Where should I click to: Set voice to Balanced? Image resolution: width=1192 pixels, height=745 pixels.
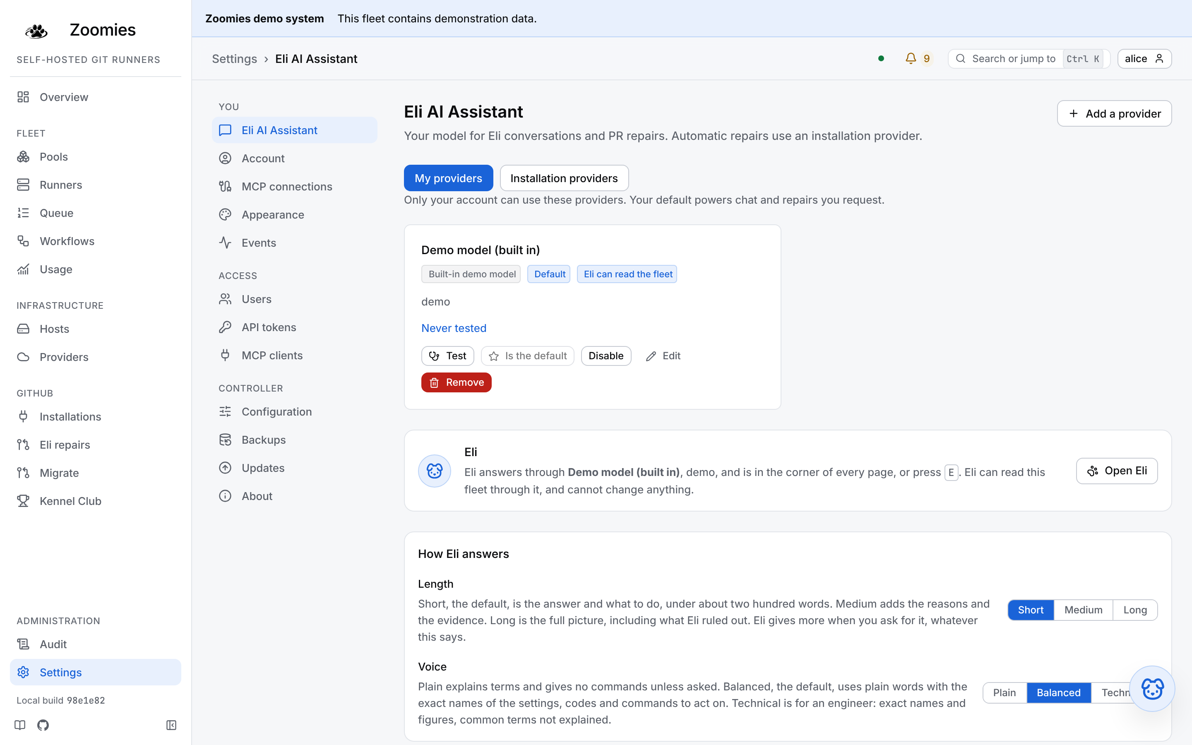(x=1058, y=693)
